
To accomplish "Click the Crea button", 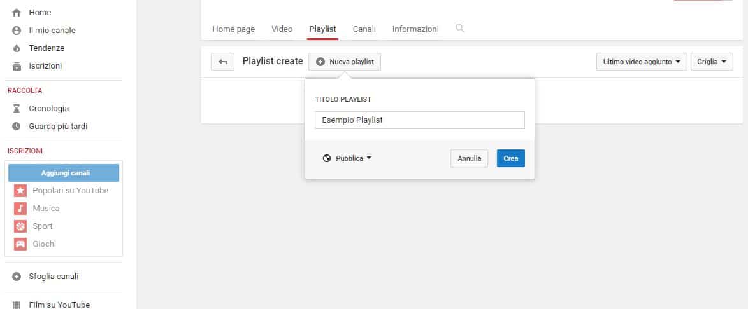I will (511, 158).
